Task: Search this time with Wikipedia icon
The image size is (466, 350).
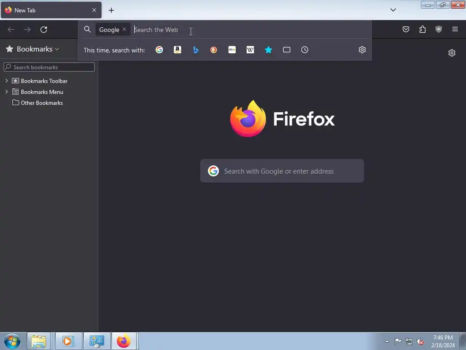Action: tap(250, 50)
